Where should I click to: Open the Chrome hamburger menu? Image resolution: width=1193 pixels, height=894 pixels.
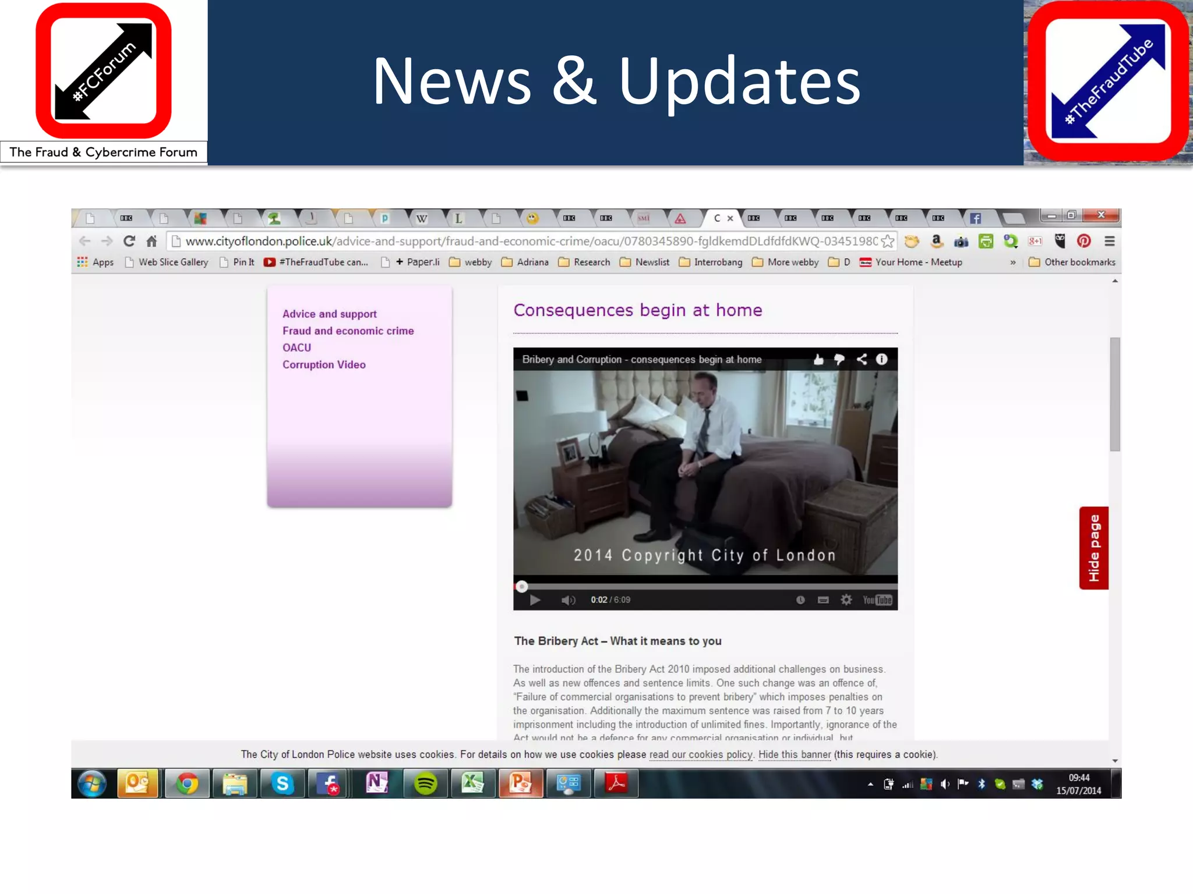click(x=1110, y=241)
